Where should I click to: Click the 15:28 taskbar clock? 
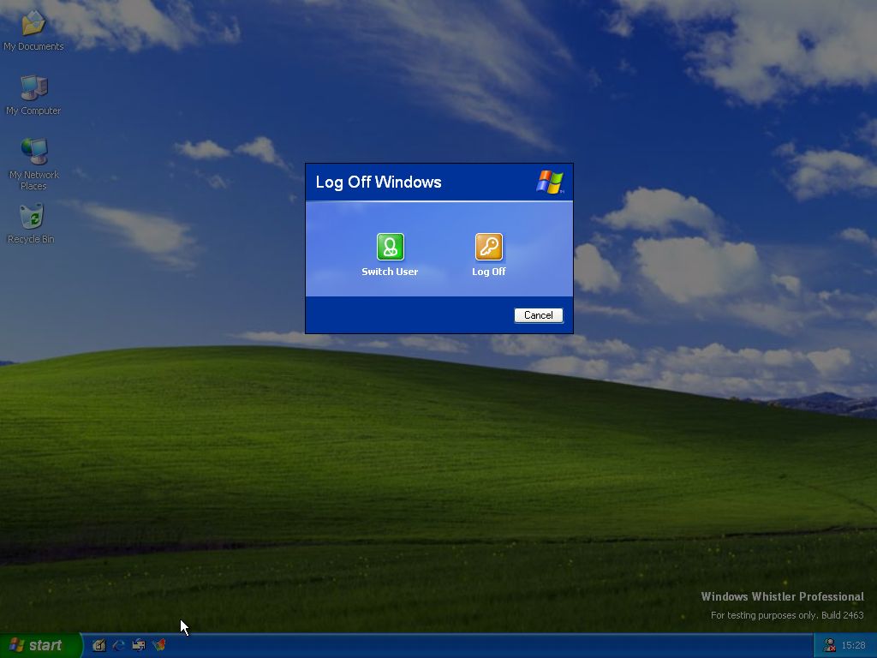pos(853,645)
